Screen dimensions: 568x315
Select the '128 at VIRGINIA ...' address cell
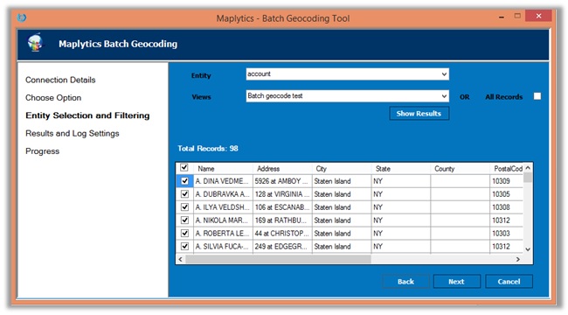[282, 193]
